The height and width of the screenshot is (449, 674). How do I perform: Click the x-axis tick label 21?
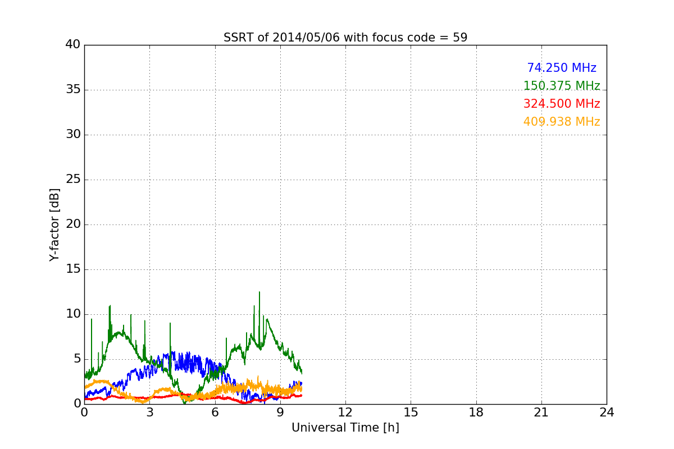tap(541, 412)
